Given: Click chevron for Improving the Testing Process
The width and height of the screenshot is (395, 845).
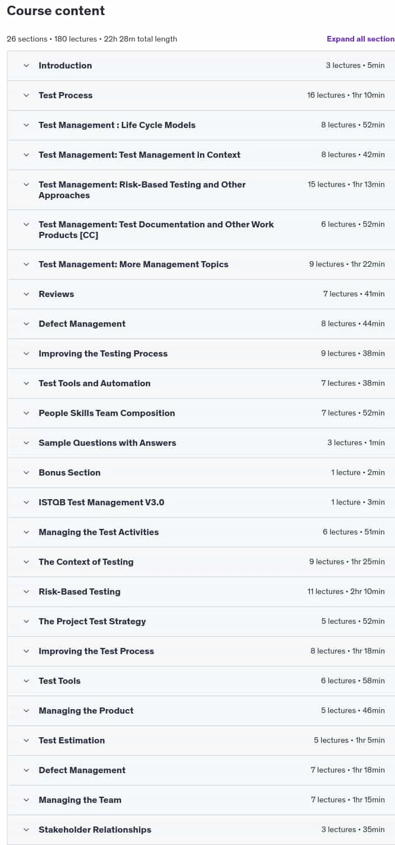Looking at the screenshot, I should 26,354.
